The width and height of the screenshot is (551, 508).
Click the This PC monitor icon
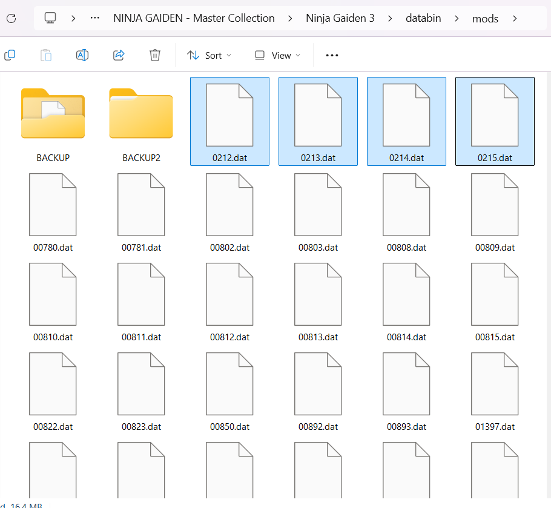[50, 18]
